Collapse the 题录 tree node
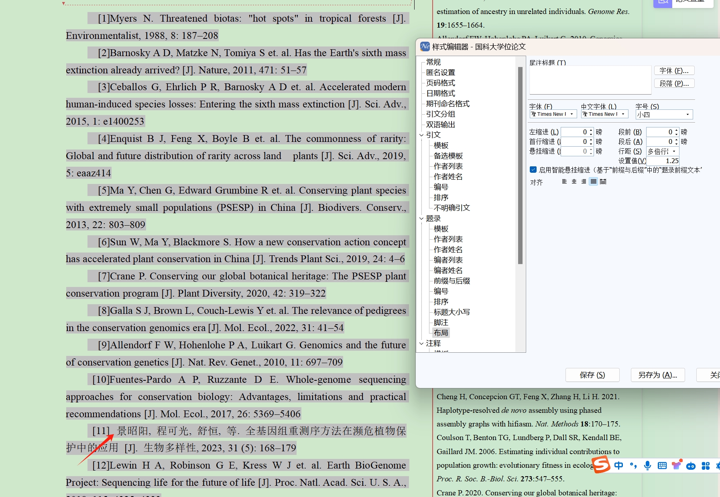 coord(421,218)
